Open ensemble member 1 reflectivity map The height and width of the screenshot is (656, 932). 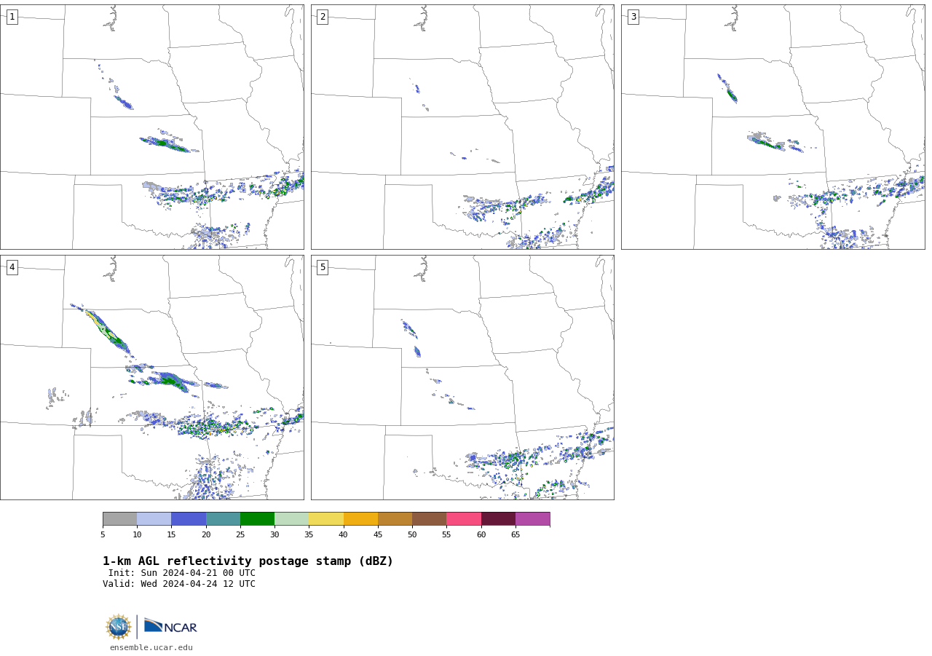coord(151,127)
